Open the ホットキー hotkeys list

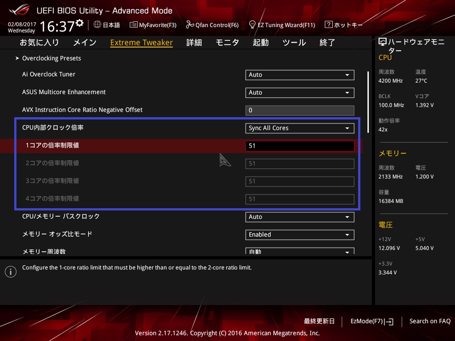point(343,25)
